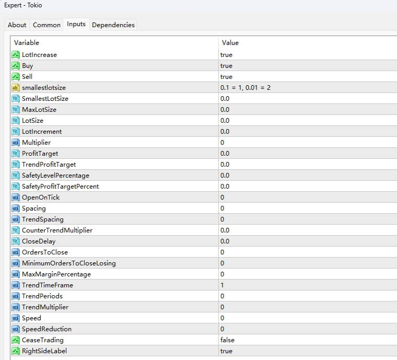The height and width of the screenshot is (360, 397).
Task: Open the TrendTimeFrame value selector
Action: pyautogui.click(x=223, y=285)
